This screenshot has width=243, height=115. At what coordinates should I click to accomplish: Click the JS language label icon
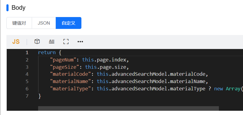click(x=16, y=42)
